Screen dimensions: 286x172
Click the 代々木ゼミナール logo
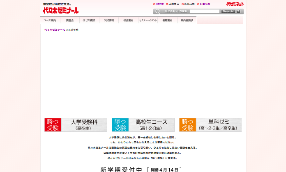(61, 11)
